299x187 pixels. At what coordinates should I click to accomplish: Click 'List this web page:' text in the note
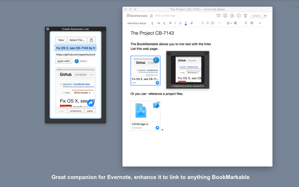pyautogui.click(x=144, y=49)
